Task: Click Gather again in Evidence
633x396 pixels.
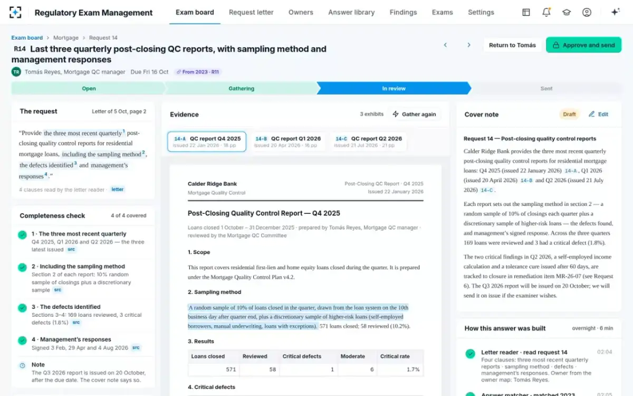Action: tap(414, 114)
